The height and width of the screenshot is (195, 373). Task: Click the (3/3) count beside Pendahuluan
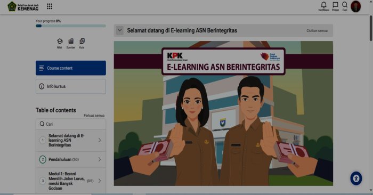(76, 159)
